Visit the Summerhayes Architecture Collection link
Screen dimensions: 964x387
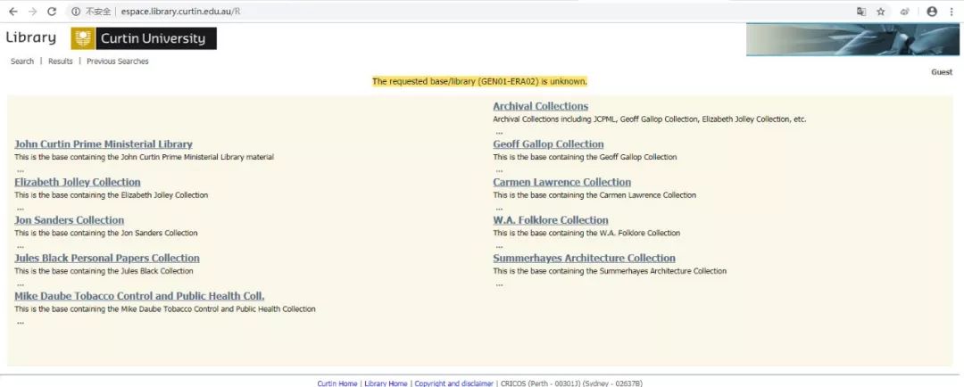pos(584,259)
